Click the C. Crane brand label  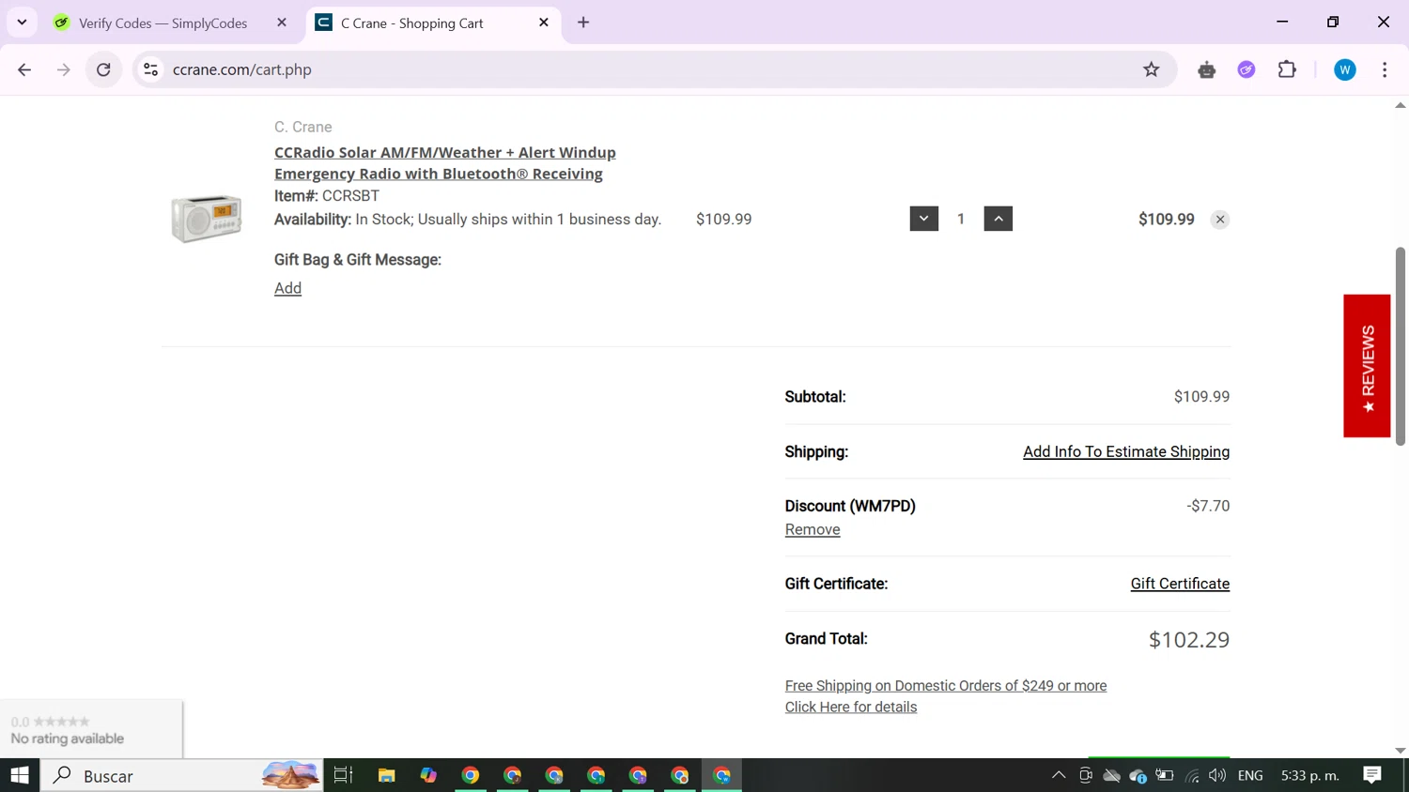[303, 127]
